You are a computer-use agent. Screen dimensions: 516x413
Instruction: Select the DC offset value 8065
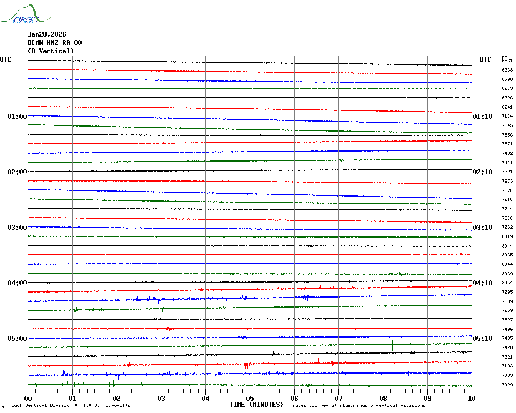pos(507,255)
